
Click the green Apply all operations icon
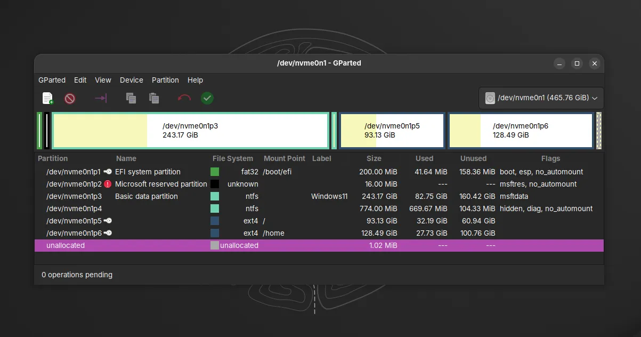[x=207, y=98]
